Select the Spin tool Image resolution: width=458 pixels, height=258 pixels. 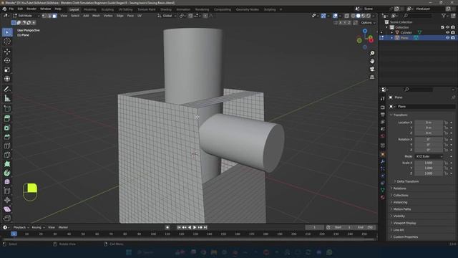tap(7, 173)
